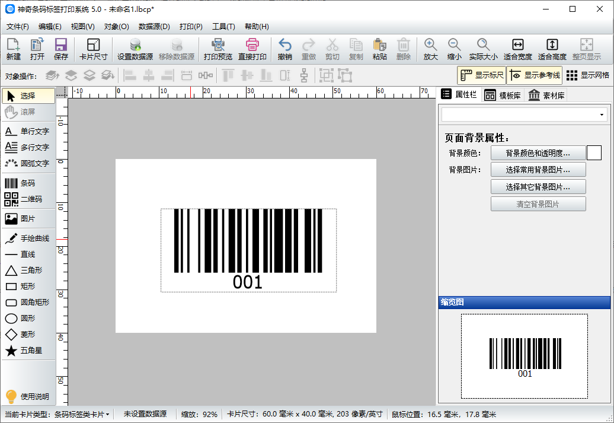This screenshot has width=614, height=423.
Task: Switch to the 属性栏 properties tab
Action: (x=459, y=94)
